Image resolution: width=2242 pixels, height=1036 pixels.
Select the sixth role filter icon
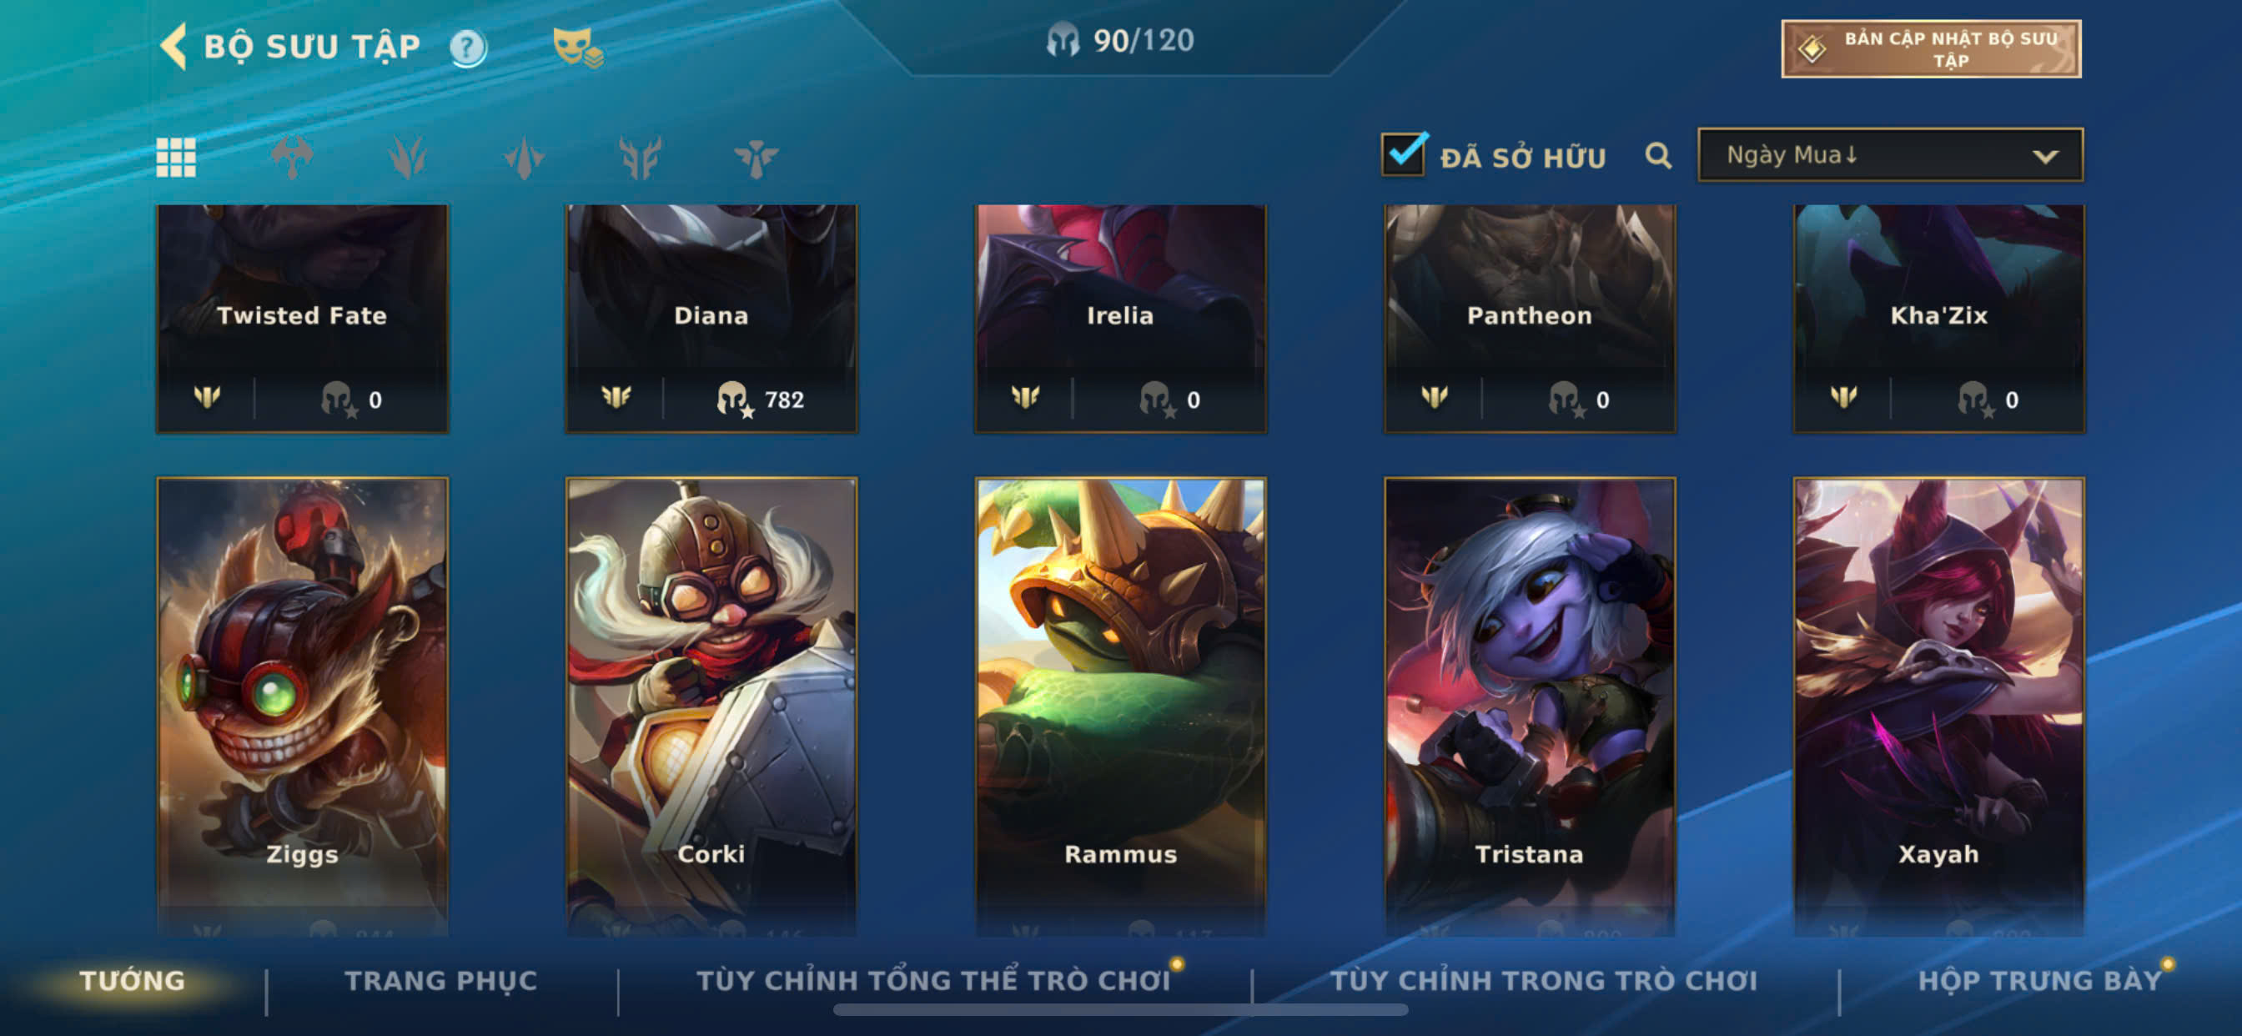[x=756, y=158]
